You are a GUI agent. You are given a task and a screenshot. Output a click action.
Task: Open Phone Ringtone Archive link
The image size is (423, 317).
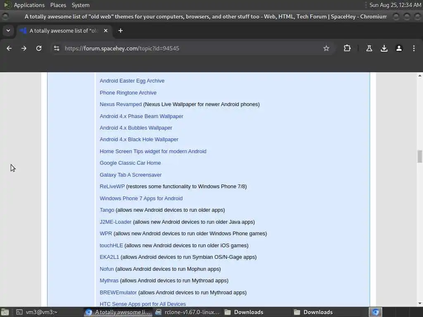click(128, 93)
